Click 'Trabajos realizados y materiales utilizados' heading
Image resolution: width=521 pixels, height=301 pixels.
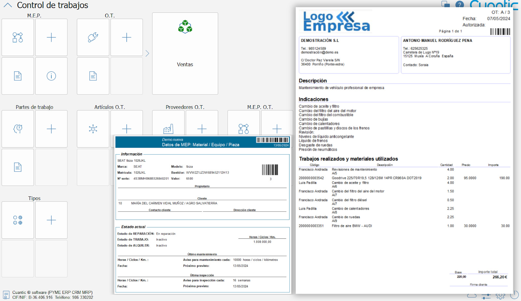pos(348,159)
